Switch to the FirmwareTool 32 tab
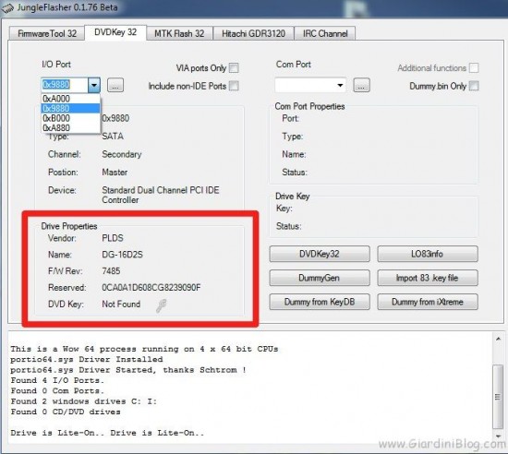This screenshot has height=454, width=508. [x=47, y=33]
